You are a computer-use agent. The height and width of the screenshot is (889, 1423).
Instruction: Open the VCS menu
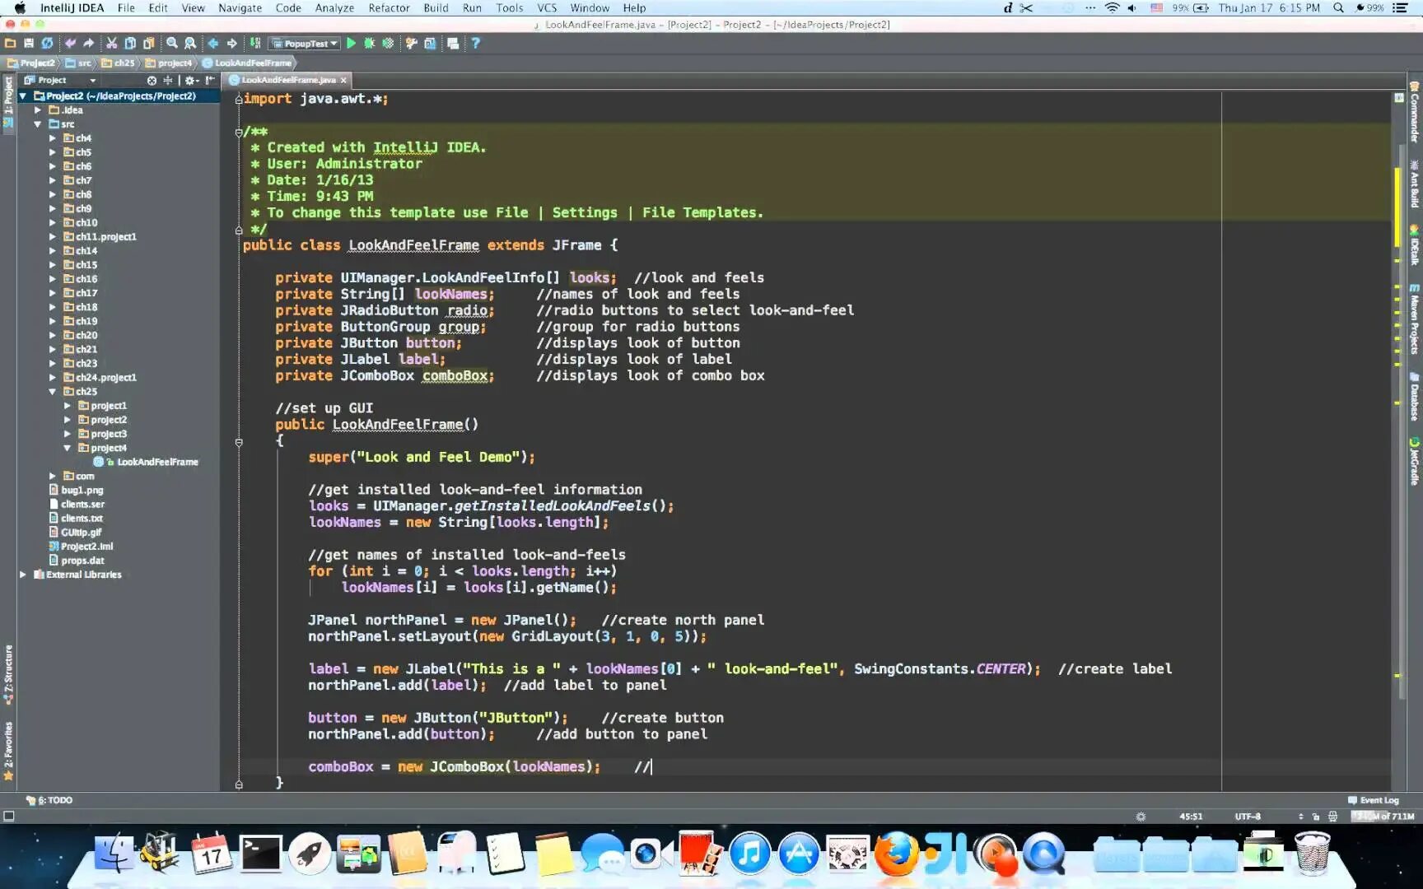coord(547,8)
